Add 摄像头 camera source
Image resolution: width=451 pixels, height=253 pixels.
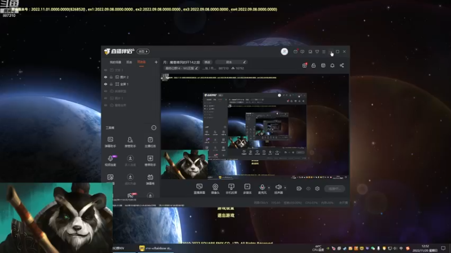(215, 189)
